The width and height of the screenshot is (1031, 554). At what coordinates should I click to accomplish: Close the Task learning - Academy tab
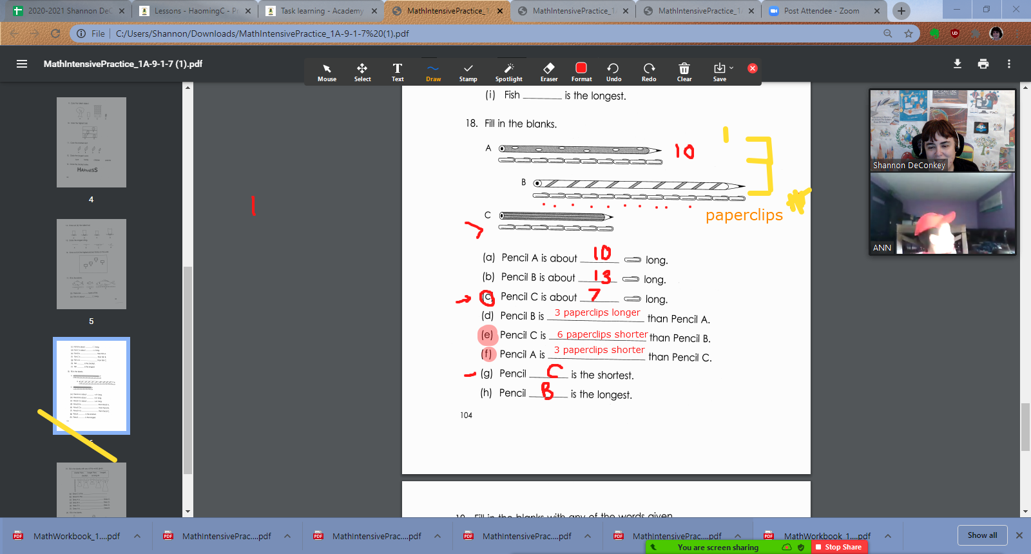click(x=374, y=11)
